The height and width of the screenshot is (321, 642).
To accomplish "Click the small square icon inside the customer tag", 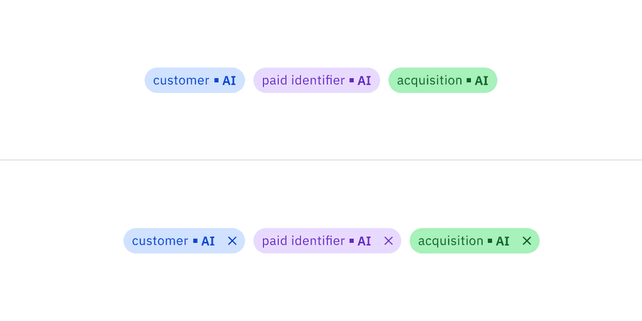I will (216, 81).
